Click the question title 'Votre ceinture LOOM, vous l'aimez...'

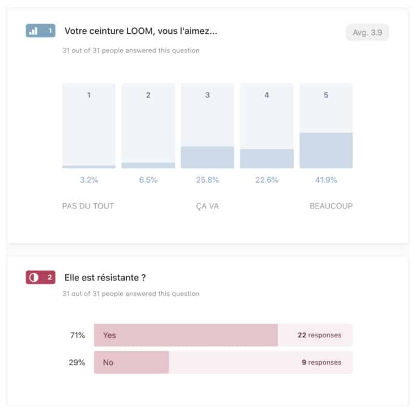click(x=140, y=31)
